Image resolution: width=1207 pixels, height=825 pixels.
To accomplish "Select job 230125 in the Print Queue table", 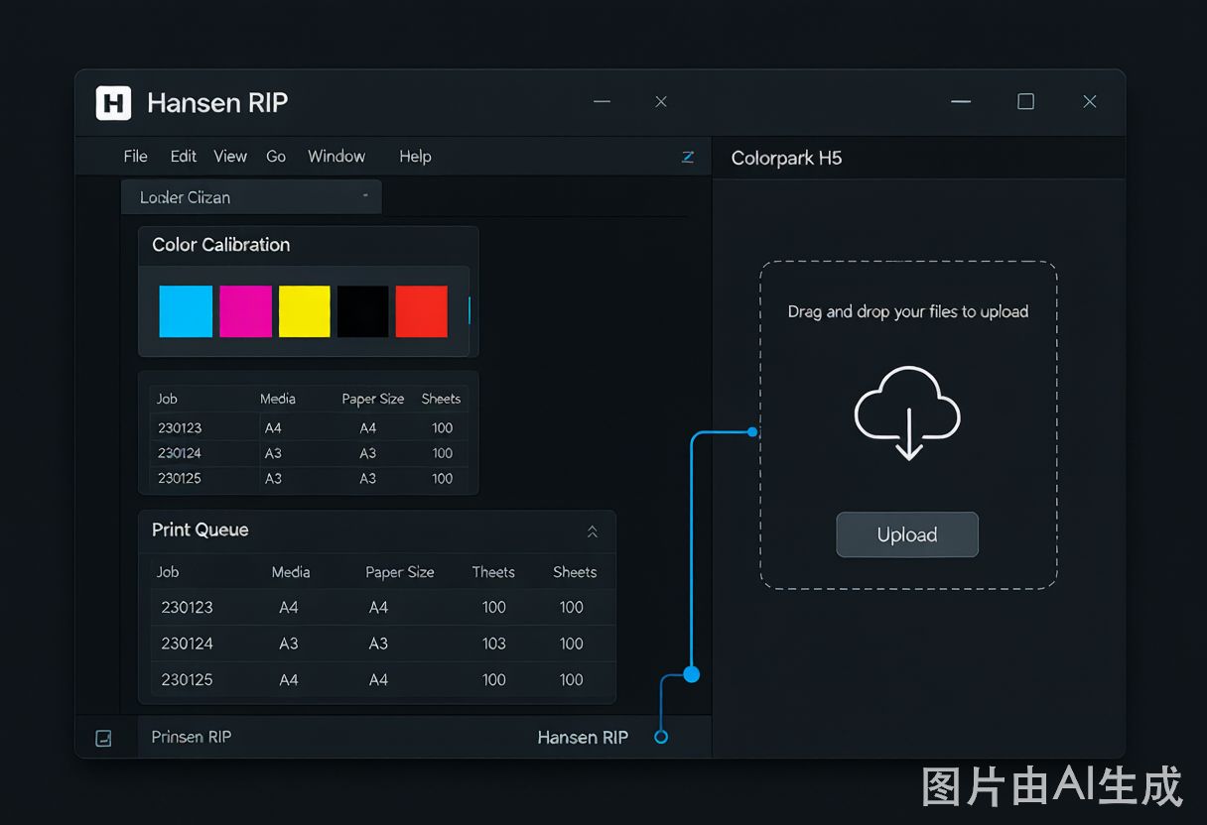I will pyautogui.click(x=383, y=680).
